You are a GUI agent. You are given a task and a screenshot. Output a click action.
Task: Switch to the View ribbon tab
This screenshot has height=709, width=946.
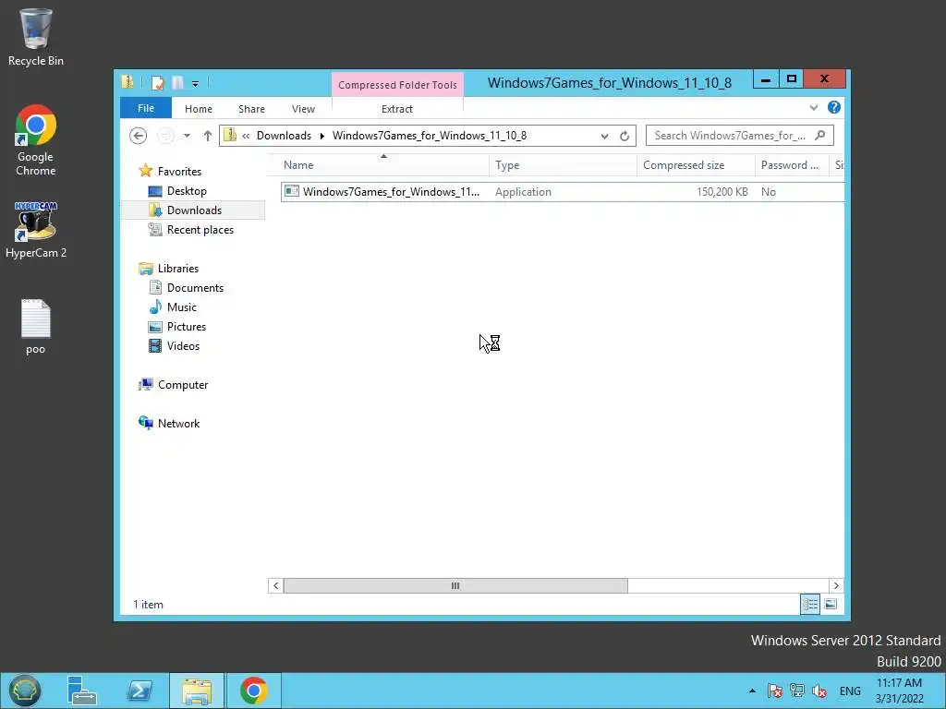(x=303, y=109)
